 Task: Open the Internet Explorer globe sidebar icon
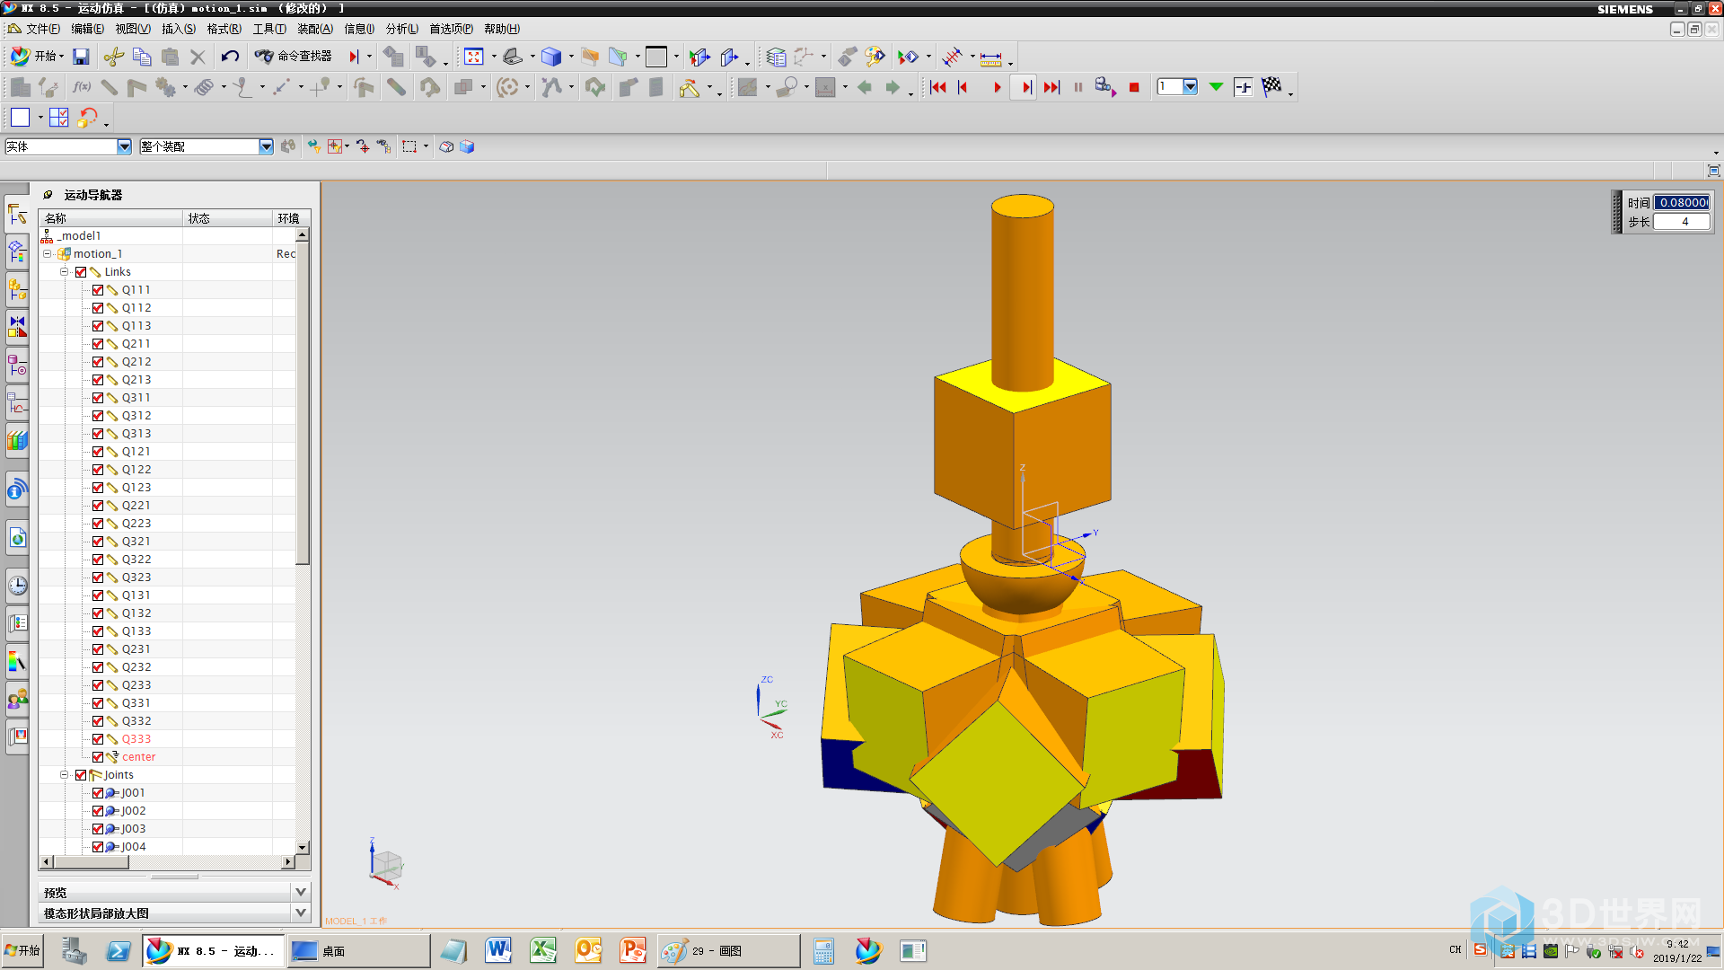(x=17, y=537)
